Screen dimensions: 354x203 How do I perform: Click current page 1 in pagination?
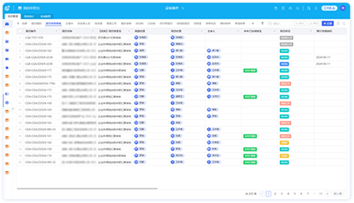[268, 194]
